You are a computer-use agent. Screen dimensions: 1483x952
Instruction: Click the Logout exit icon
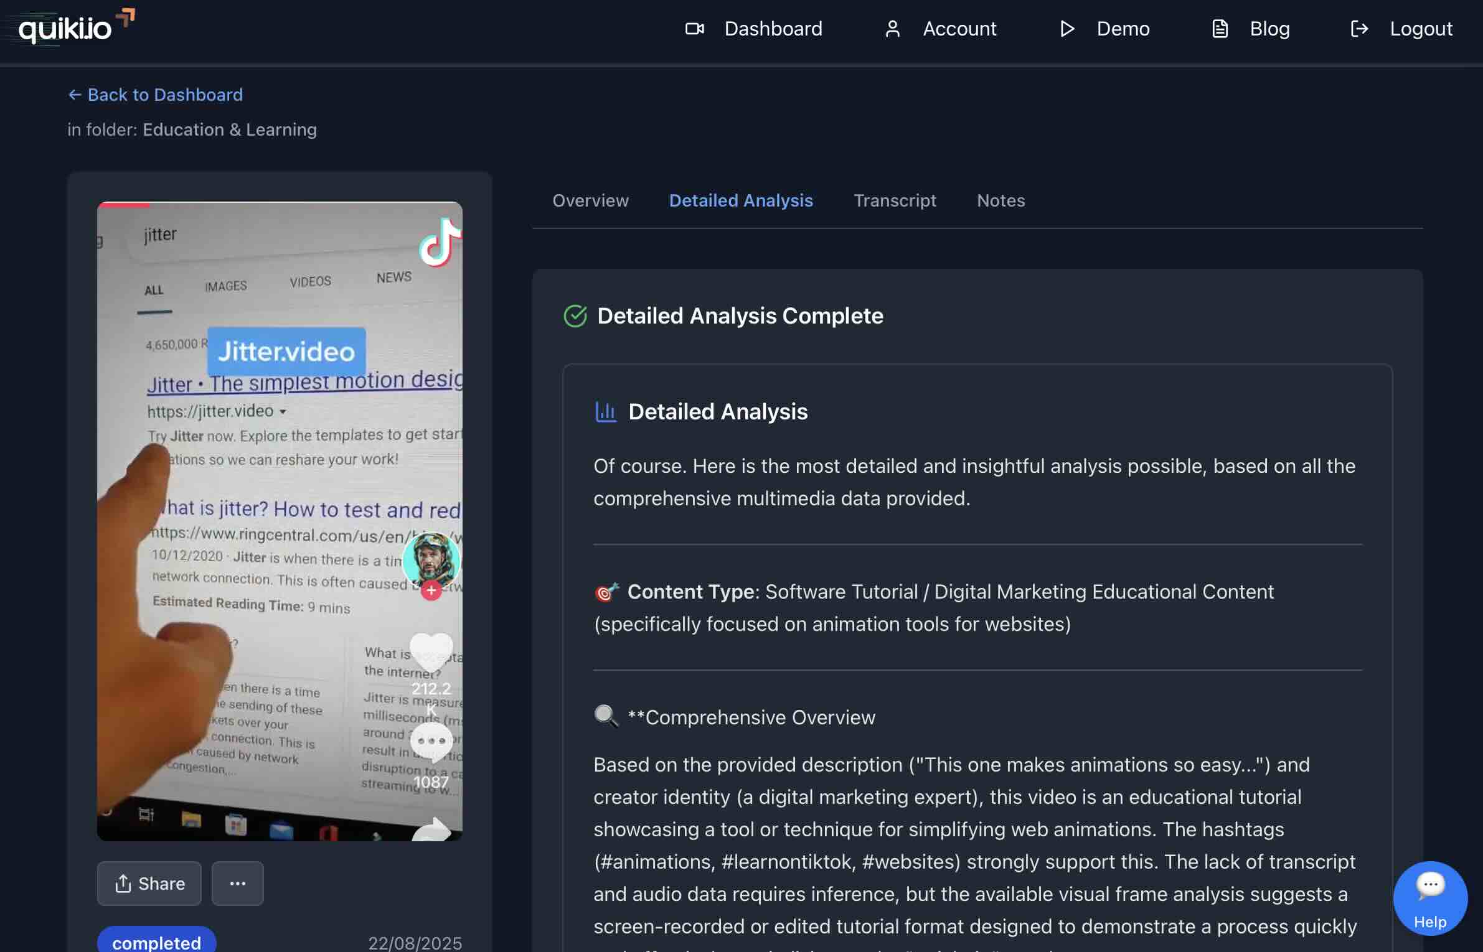click(1359, 29)
